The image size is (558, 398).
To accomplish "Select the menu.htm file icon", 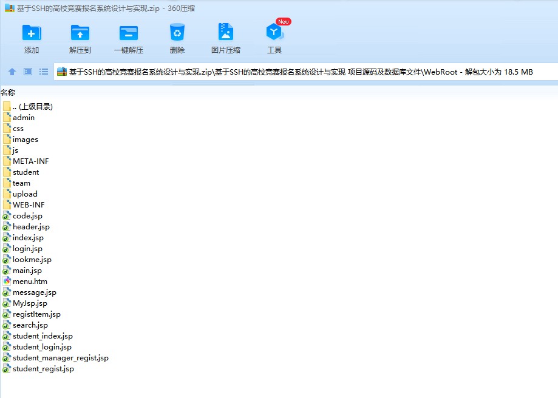I will click(x=7, y=282).
